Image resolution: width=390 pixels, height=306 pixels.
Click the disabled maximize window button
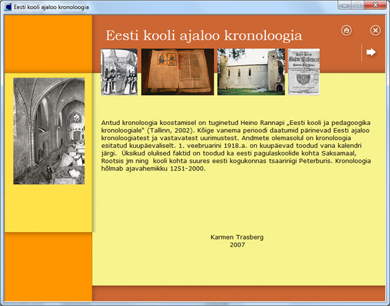click(357, 6)
